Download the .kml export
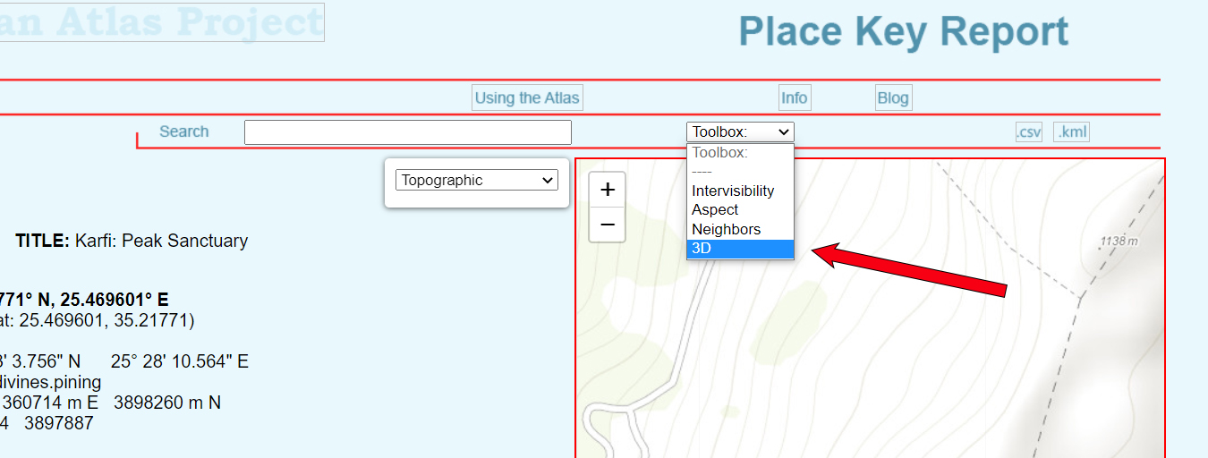The width and height of the screenshot is (1208, 458). (x=1071, y=132)
